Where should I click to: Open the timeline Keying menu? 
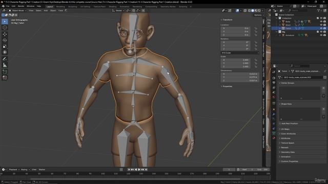[x=25, y=170]
